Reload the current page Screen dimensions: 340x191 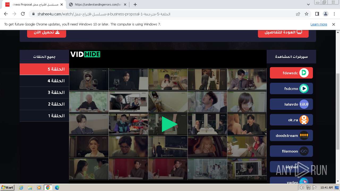click(23, 14)
